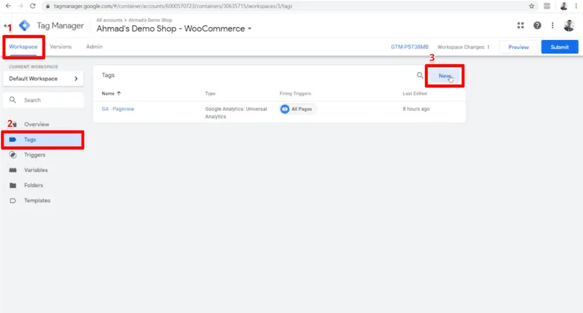The width and height of the screenshot is (583, 313).
Task: Click the 8 hours ago cell
Action: (x=416, y=109)
